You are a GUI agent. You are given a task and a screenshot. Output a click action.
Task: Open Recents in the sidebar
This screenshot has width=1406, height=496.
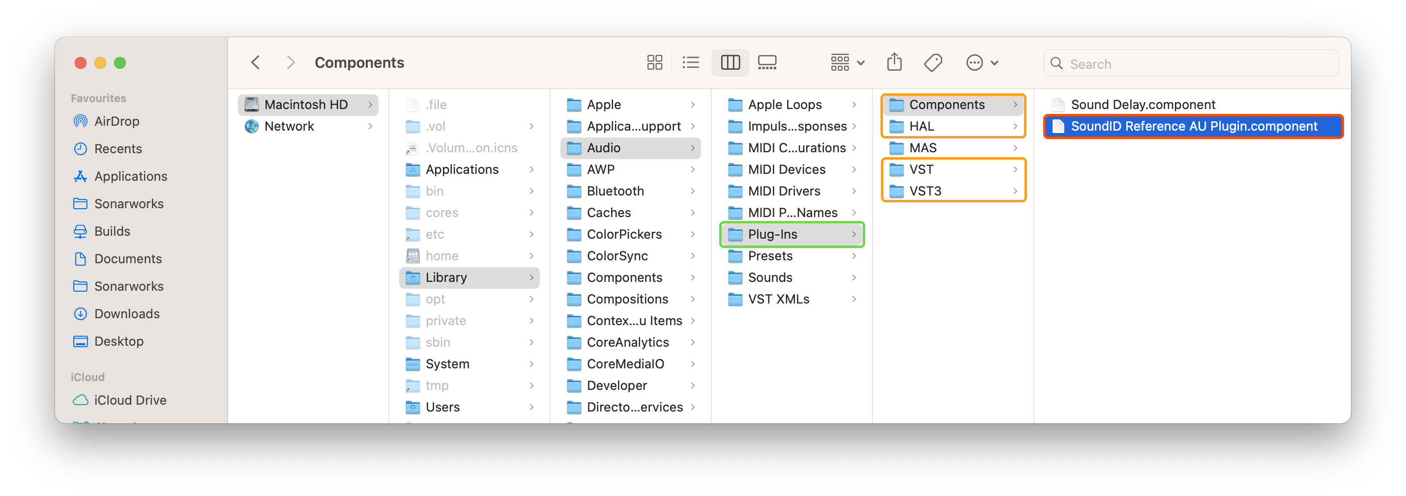pyautogui.click(x=107, y=149)
